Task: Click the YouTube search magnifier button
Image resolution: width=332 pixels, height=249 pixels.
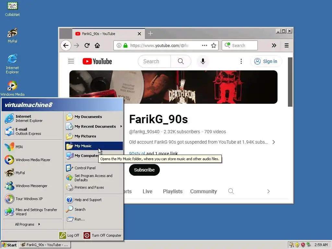Action: coord(181,61)
